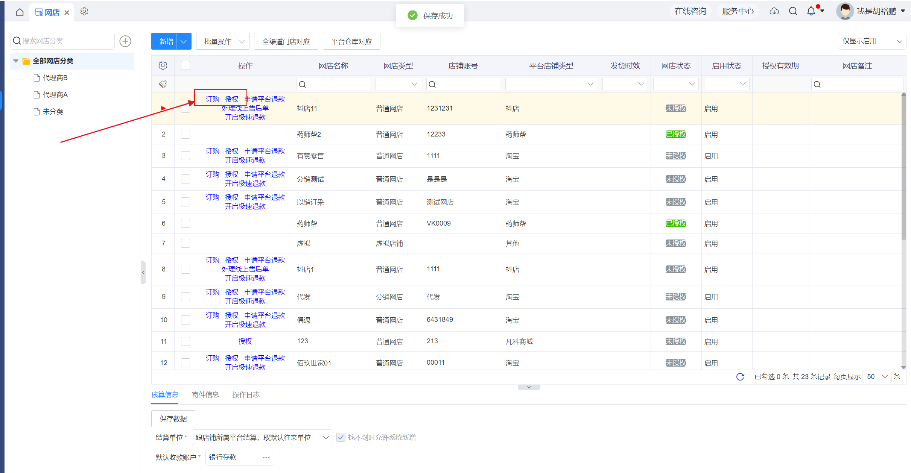This screenshot has width=911, height=473.
Task: Click 保存数据 button
Action: click(173, 419)
